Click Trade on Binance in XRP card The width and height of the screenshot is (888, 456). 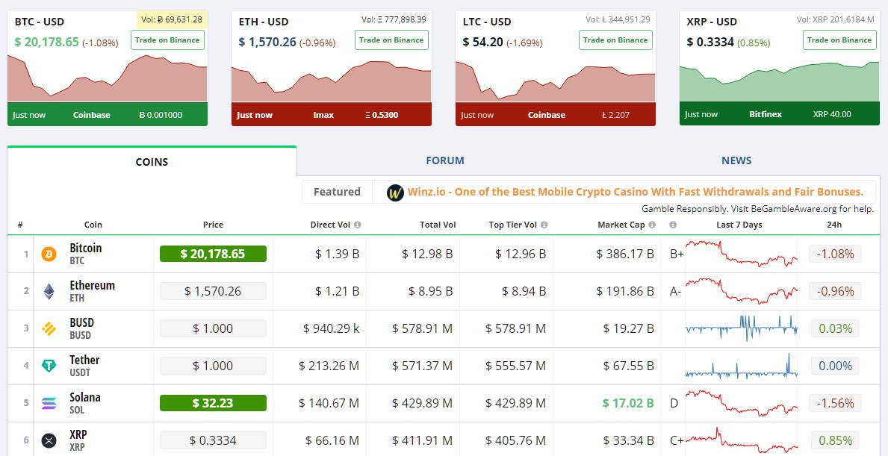point(839,40)
